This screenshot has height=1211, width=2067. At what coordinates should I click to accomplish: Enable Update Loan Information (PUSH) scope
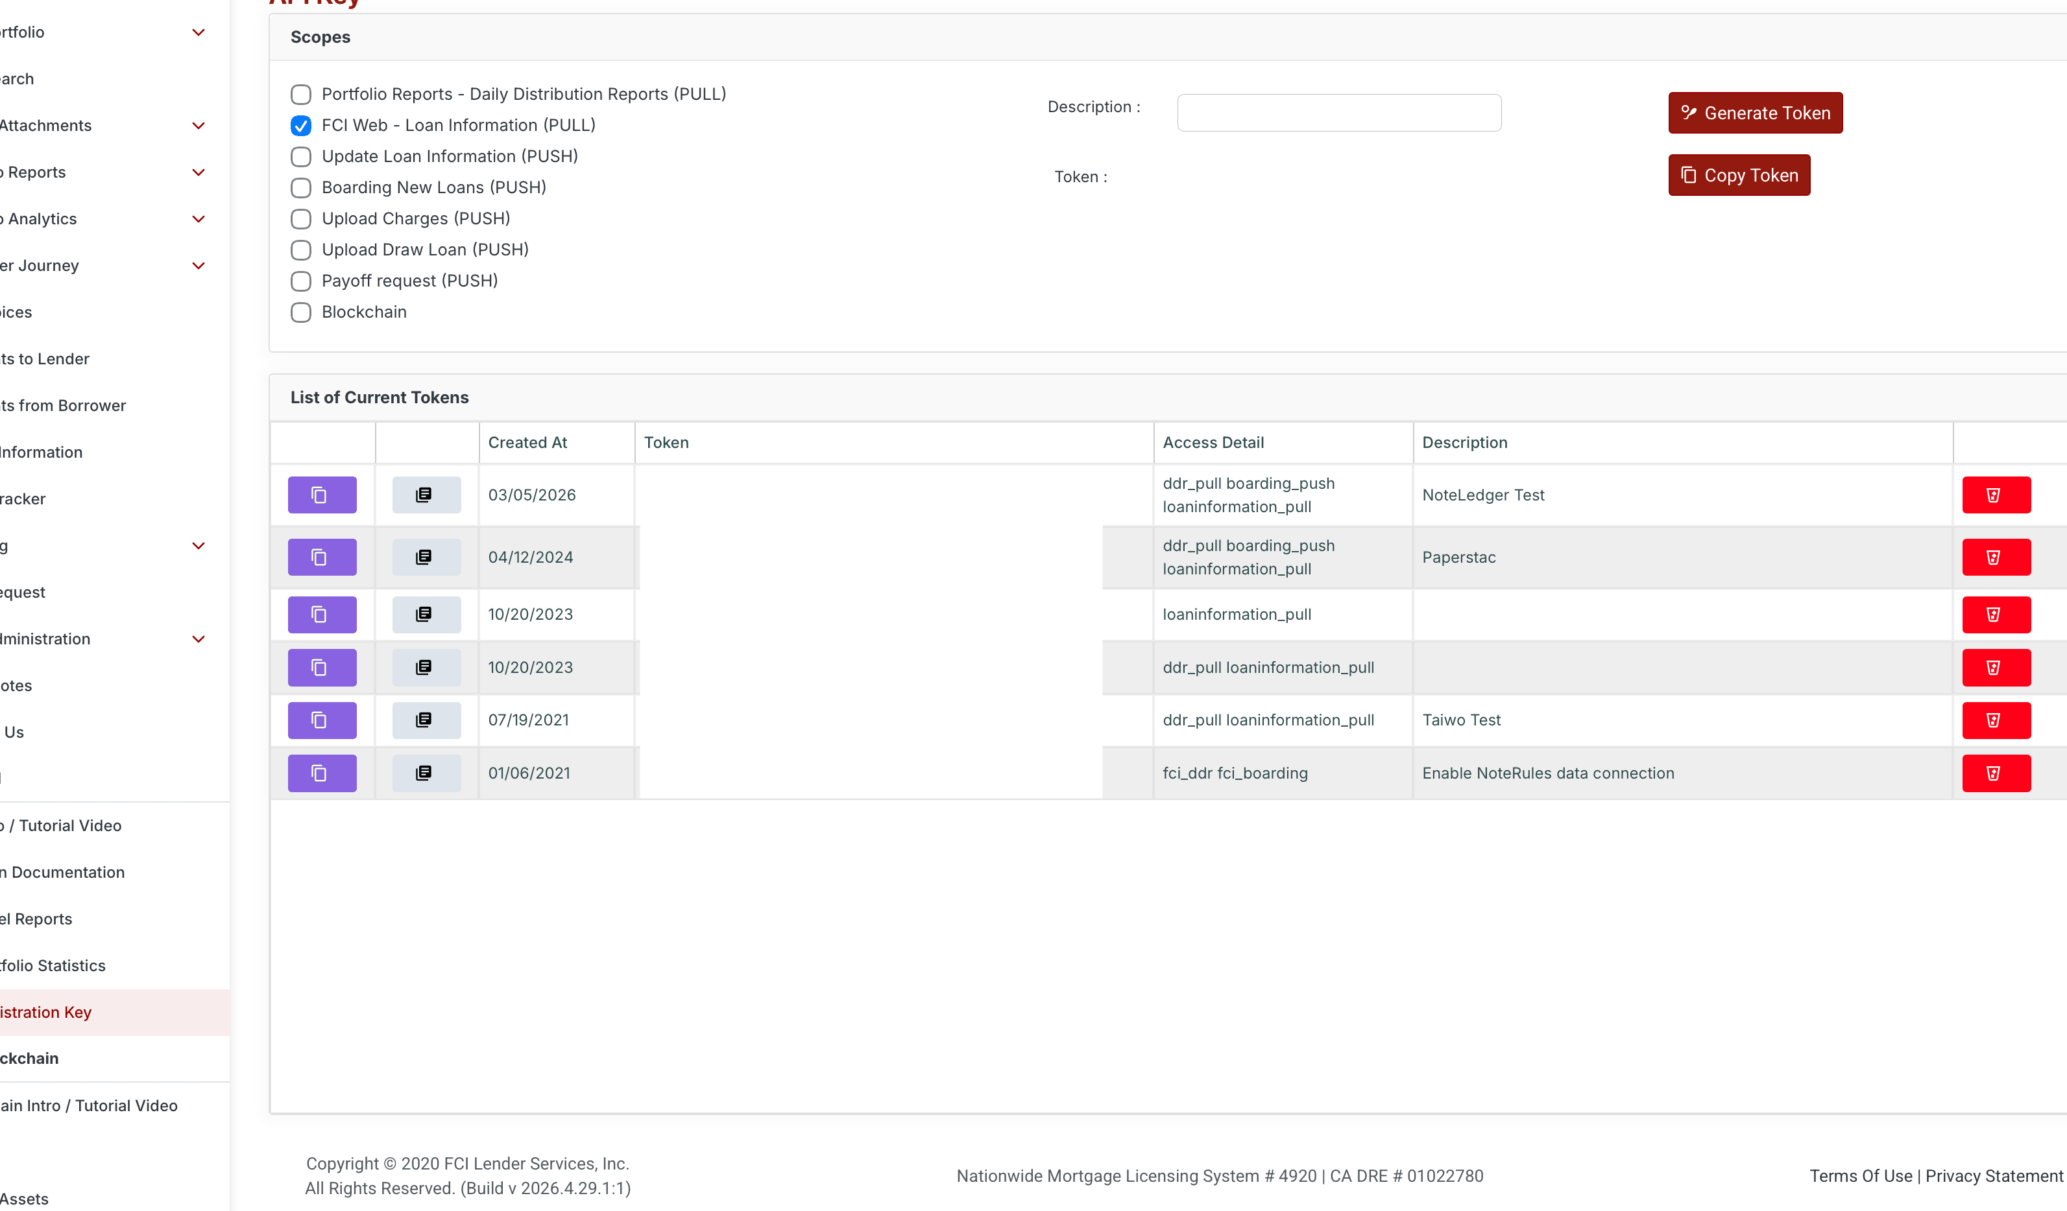pos(301,156)
